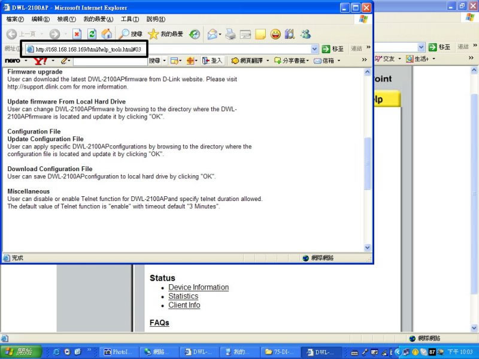The image size is (479, 359).
Task: Expand the address dropdown in background window
Action: point(422,47)
